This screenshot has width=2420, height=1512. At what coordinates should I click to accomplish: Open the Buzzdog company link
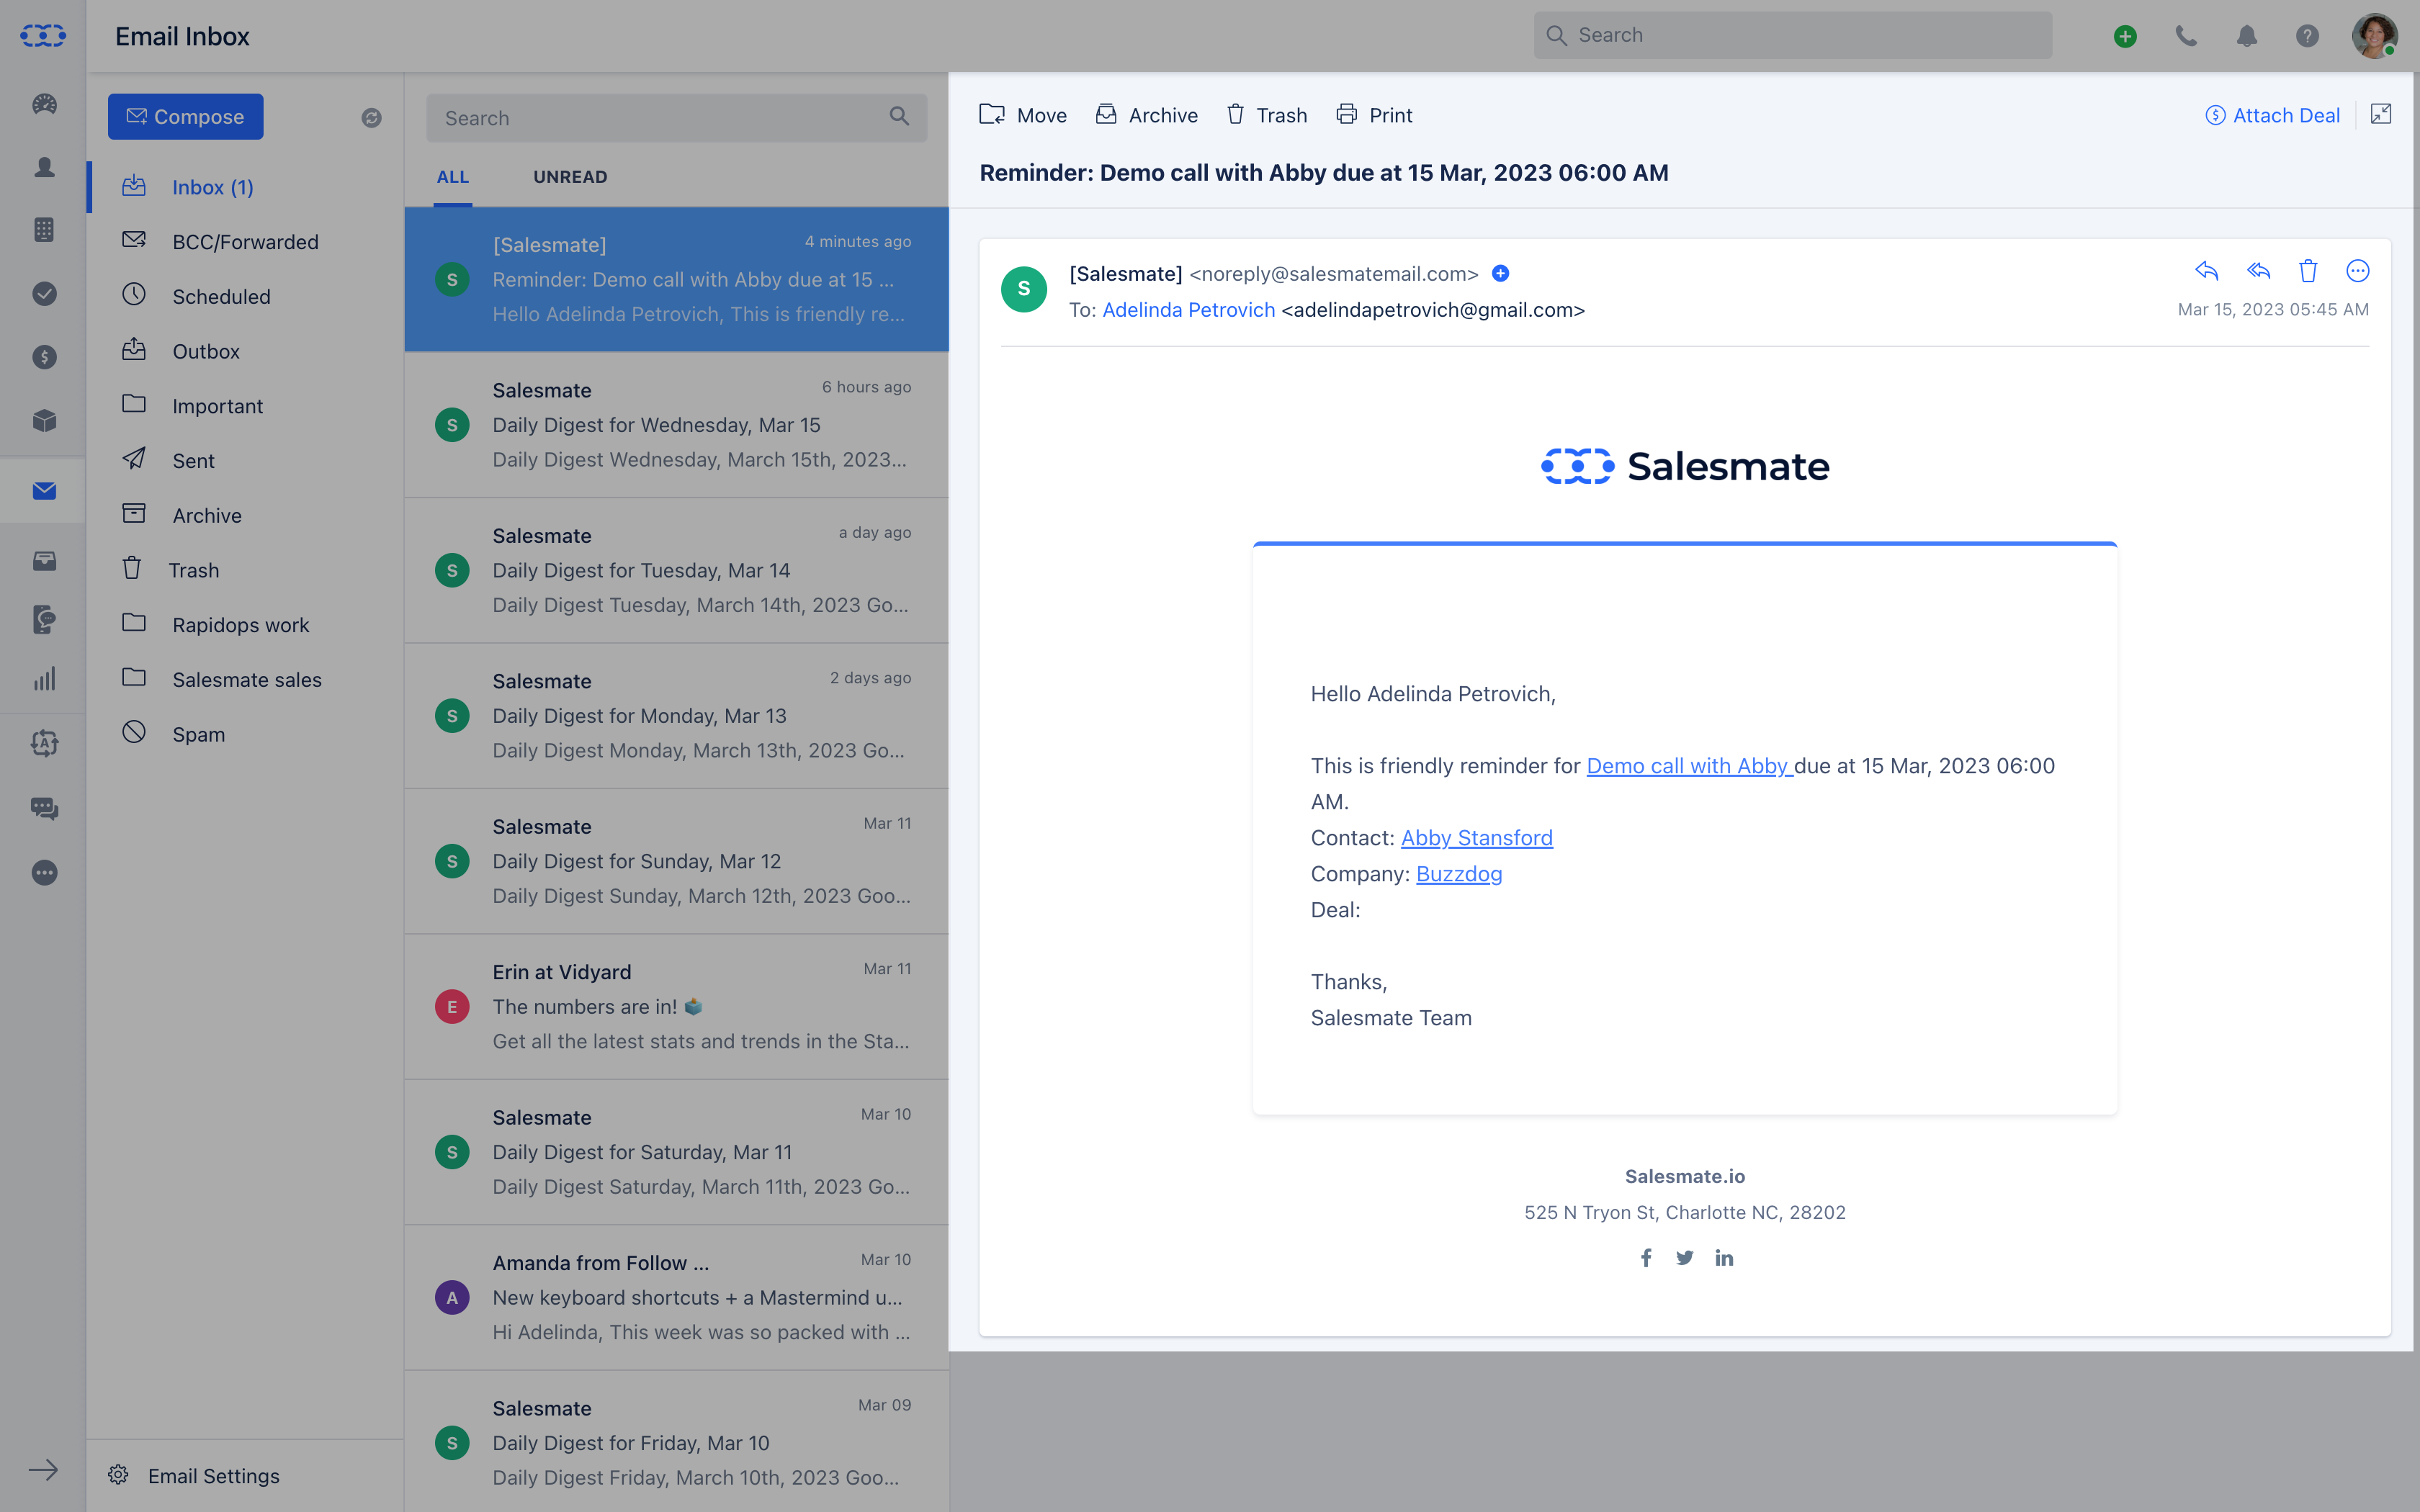click(x=1458, y=874)
